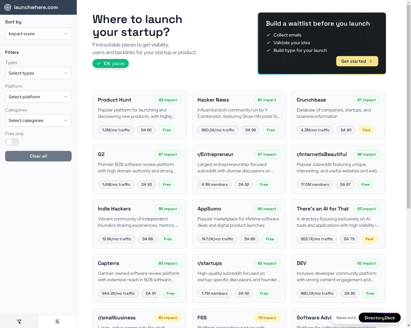
Task: Open the filters tab icon at bottom left
Action: [19, 322]
